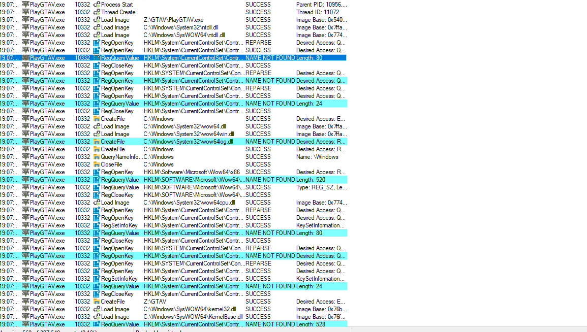Click NAME NOT FOUND result on wow64log.dll row

click(270, 142)
